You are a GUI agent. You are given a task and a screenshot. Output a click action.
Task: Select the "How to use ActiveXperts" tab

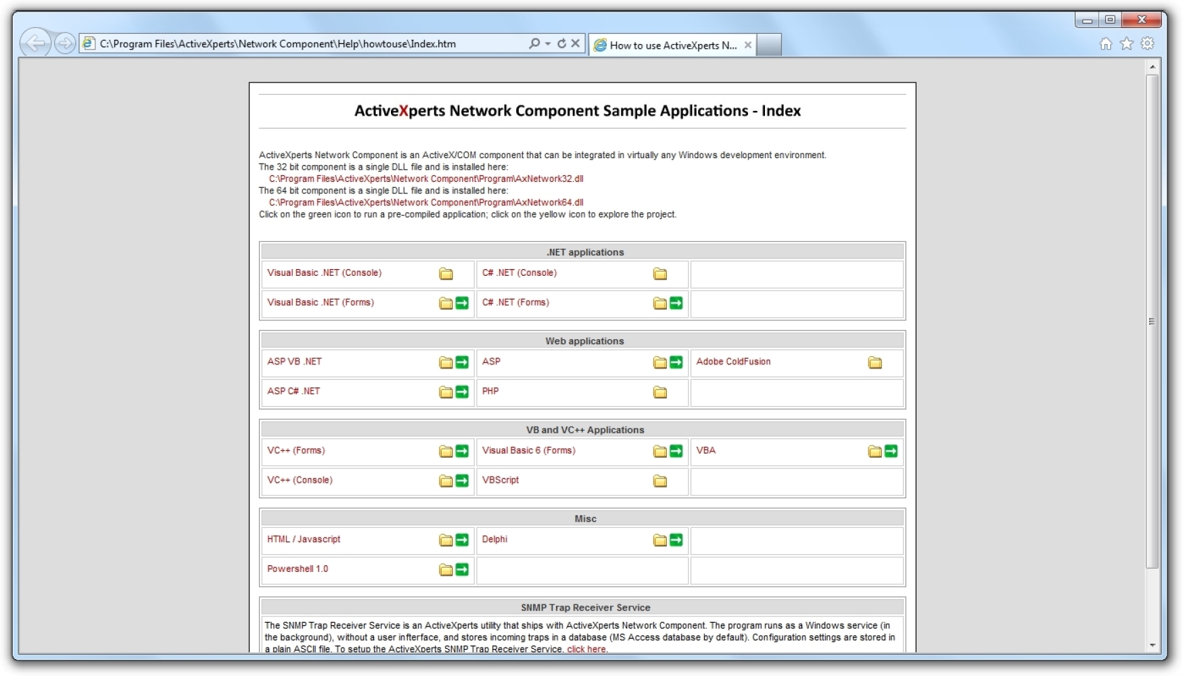(666, 46)
